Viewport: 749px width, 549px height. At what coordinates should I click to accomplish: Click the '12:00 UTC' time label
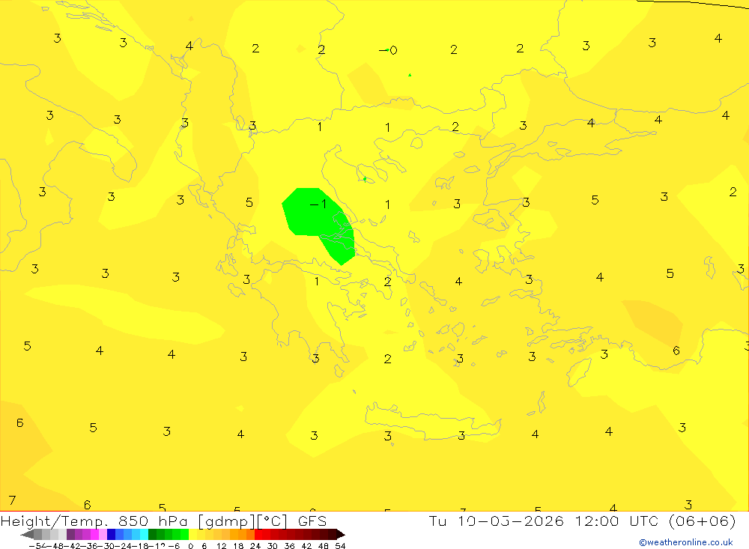[x=616, y=521]
